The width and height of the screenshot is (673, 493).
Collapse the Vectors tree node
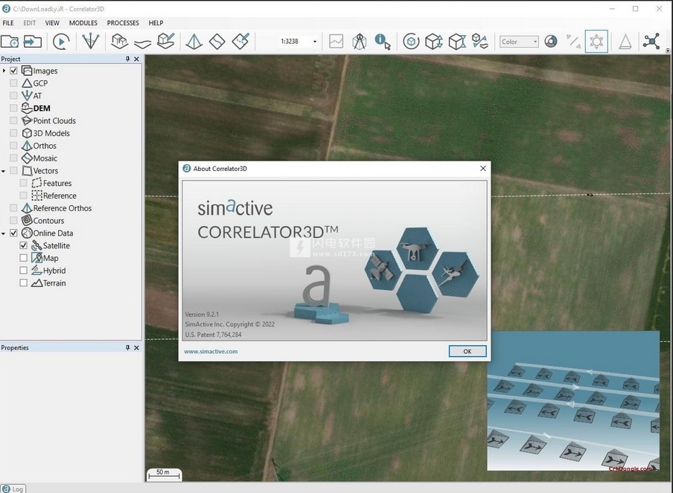point(4,171)
